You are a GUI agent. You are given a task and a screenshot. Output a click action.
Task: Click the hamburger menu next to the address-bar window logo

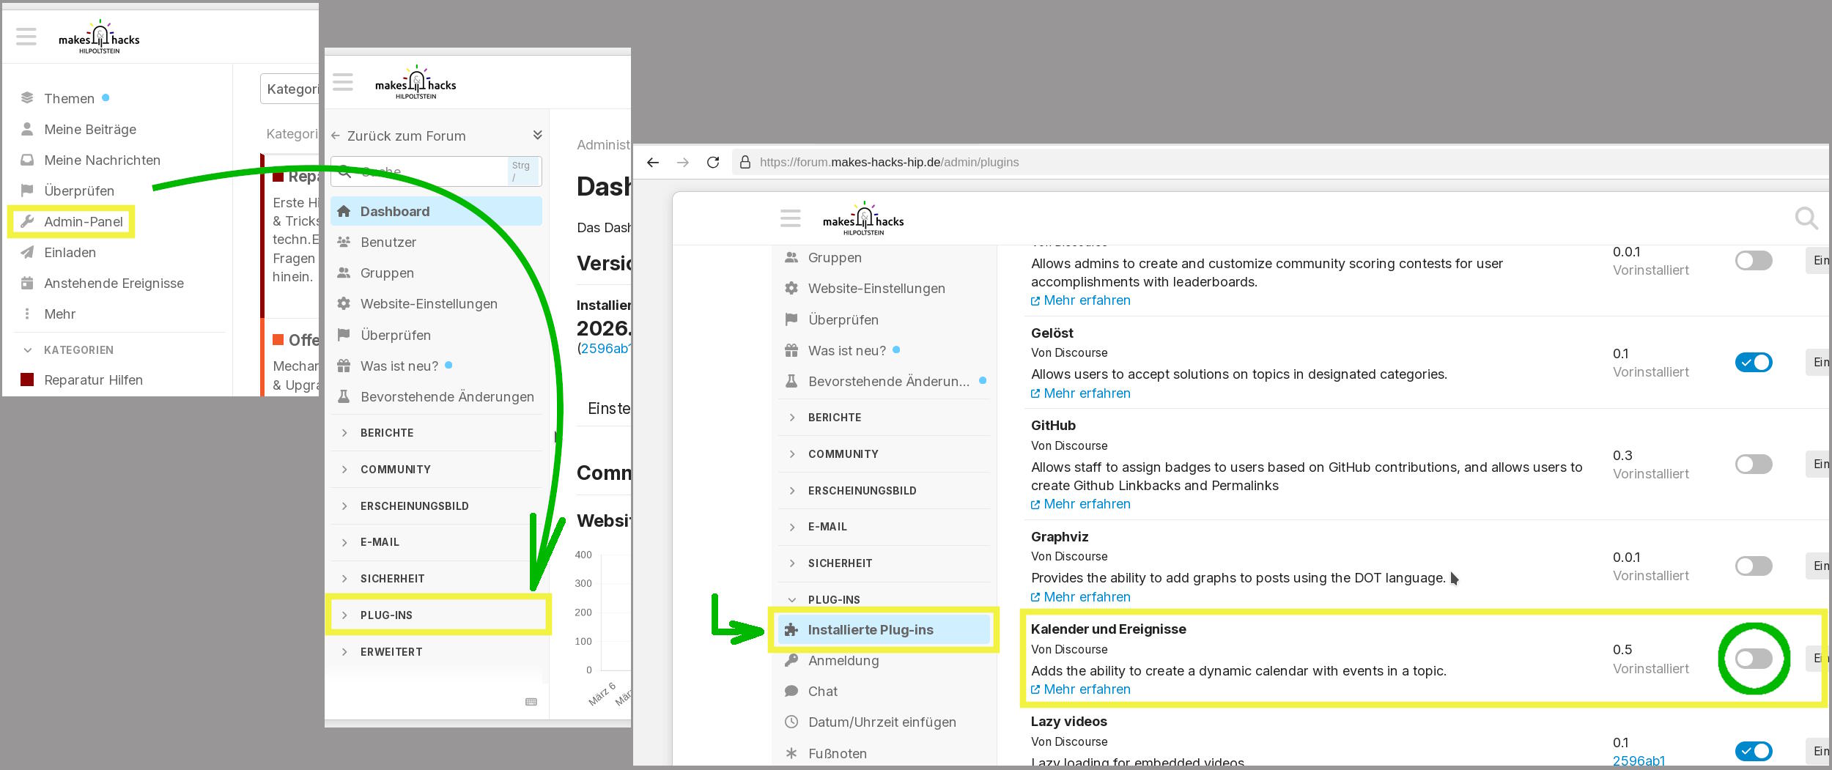(790, 218)
